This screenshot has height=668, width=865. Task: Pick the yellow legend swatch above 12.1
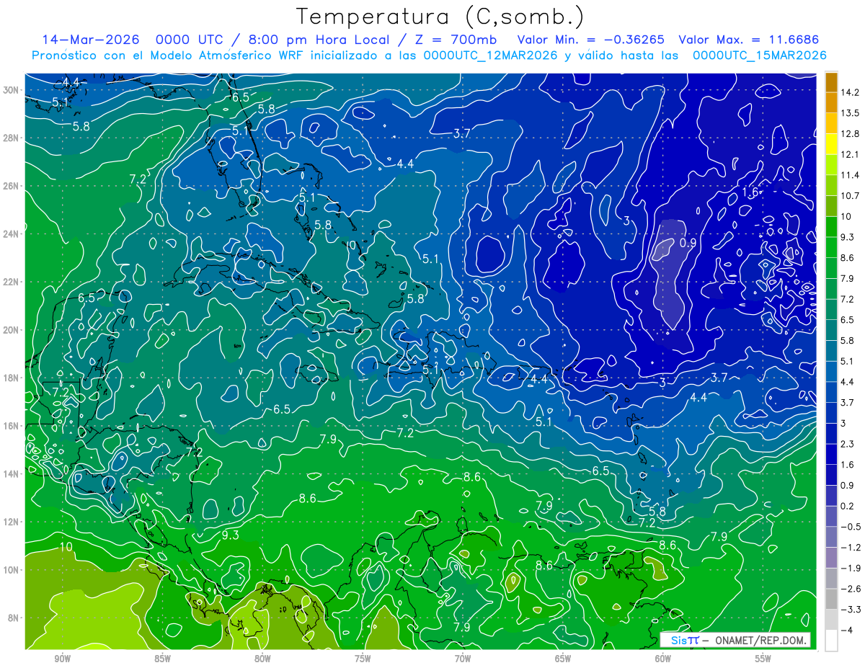[x=831, y=144]
